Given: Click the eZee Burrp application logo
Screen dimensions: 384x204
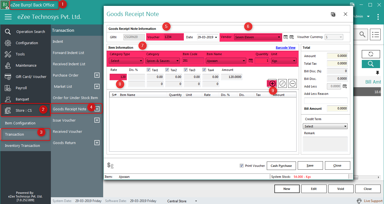Looking at the screenshot, I should pos(4,5).
